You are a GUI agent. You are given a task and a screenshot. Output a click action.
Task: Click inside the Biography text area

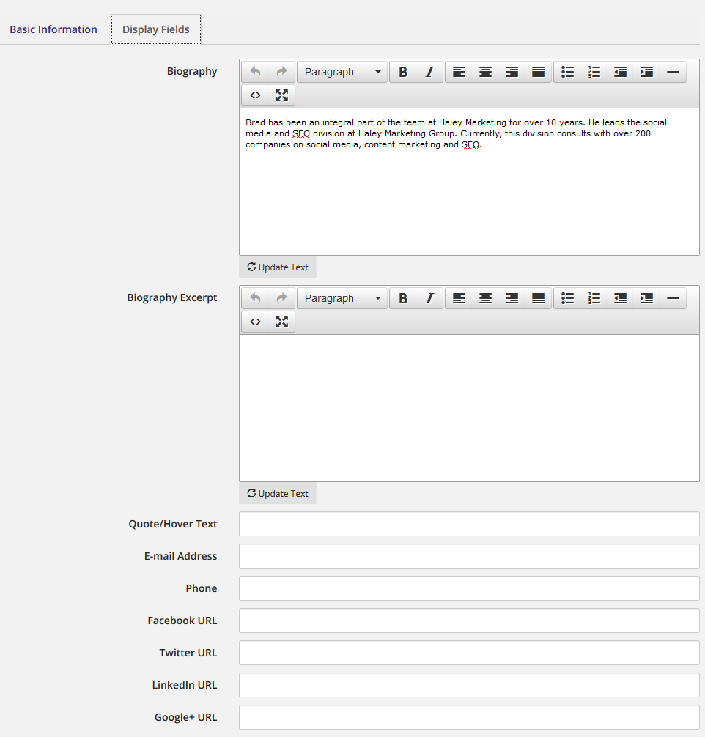[469, 182]
